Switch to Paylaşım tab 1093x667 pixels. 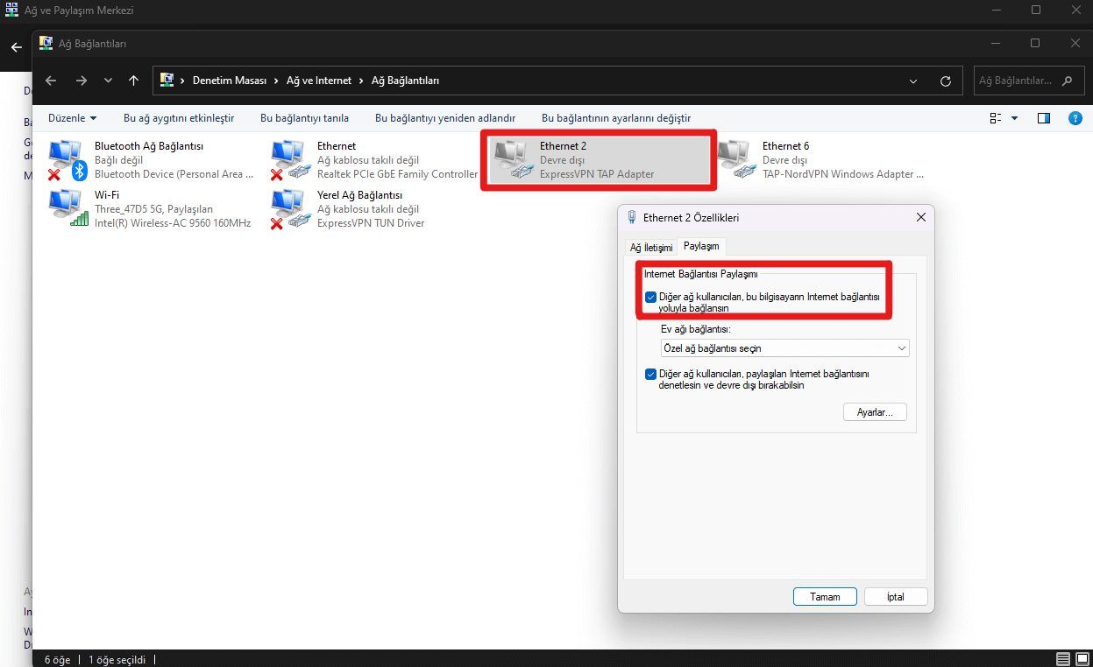click(x=701, y=246)
